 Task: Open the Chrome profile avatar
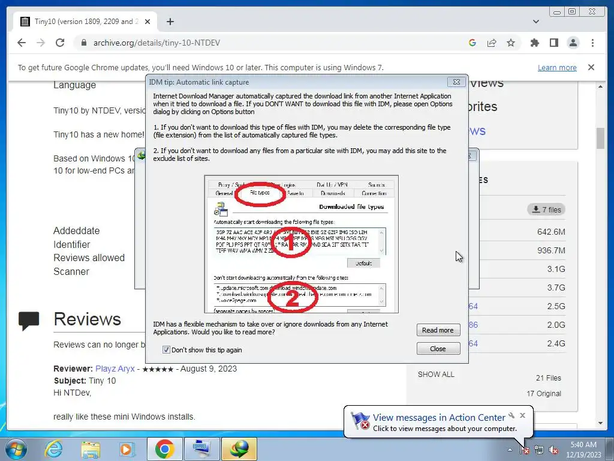[573, 43]
